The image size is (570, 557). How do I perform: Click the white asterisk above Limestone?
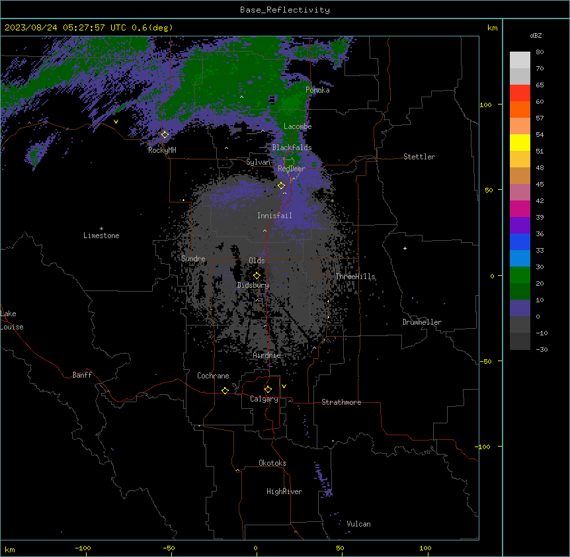pyautogui.click(x=101, y=229)
